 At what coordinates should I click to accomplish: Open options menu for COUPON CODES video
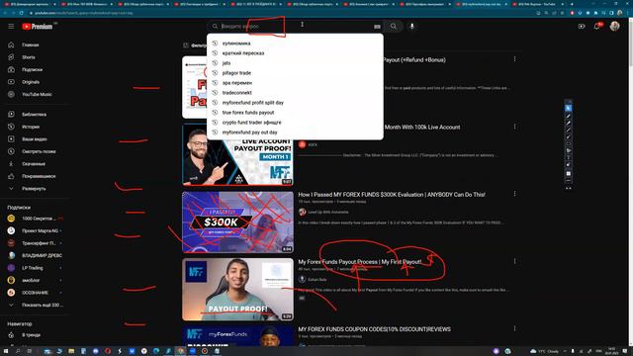pyautogui.click(x=514, y=329)
